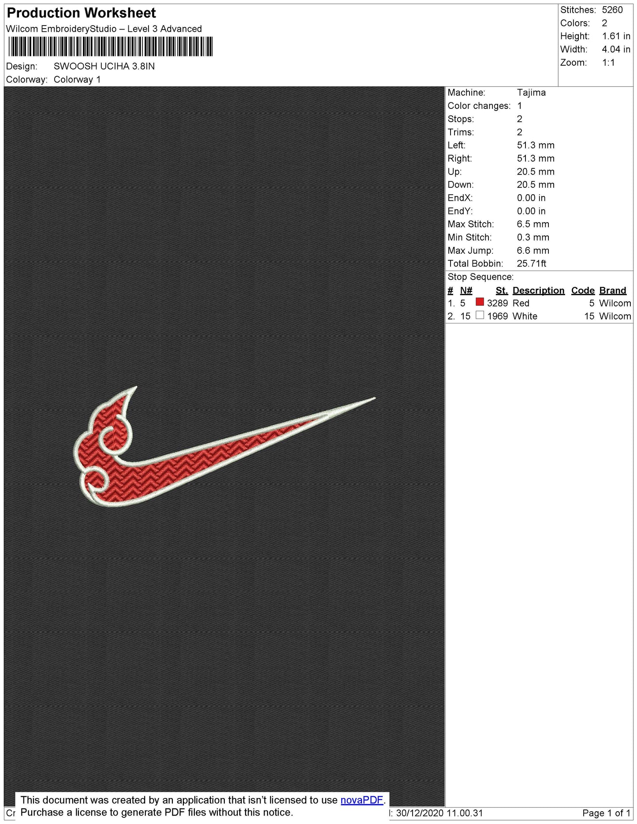Click the 'Description' column header
The width and height of the screenshot is (637, 824).
coord(538,290)
